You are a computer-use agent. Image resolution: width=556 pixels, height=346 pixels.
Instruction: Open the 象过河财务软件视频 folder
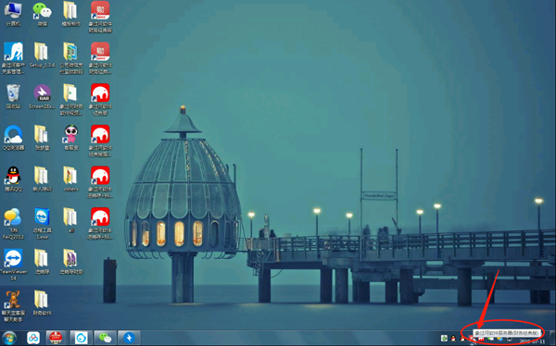71,100
